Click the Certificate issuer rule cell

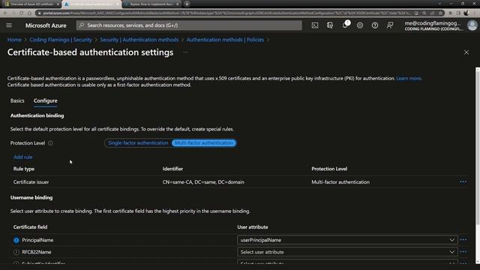[31, 181]
